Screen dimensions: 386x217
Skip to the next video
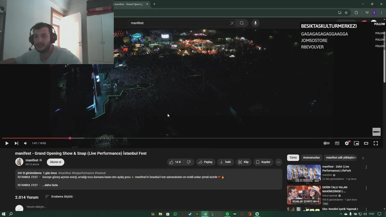(16, 143)
